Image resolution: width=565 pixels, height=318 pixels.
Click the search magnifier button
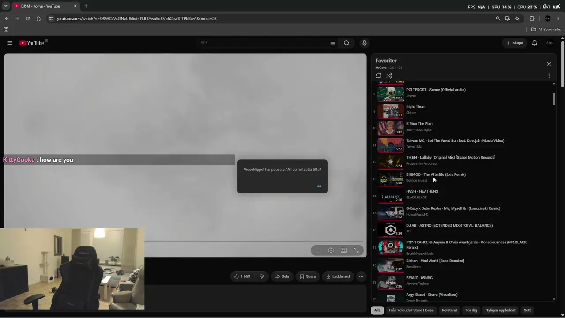[347, 43]
